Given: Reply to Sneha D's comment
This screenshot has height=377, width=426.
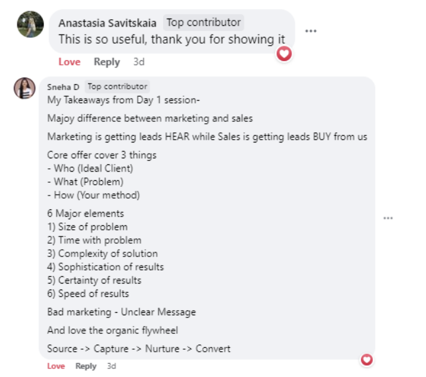Looking at the screenshot, I should 85,366.
